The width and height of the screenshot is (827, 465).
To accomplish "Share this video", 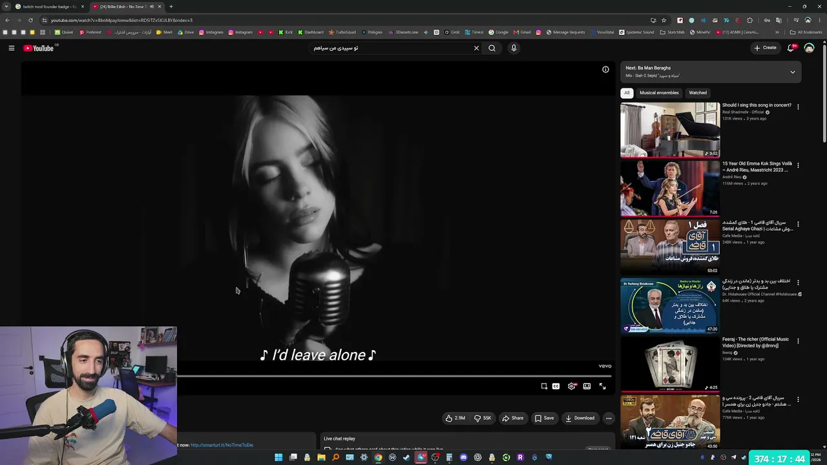I will coord(513,418).
